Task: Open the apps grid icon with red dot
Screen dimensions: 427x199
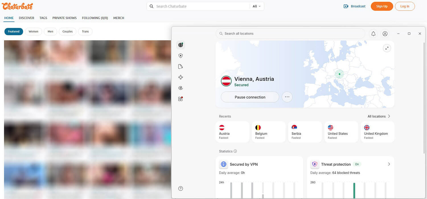Action: [x=180, y=99]
